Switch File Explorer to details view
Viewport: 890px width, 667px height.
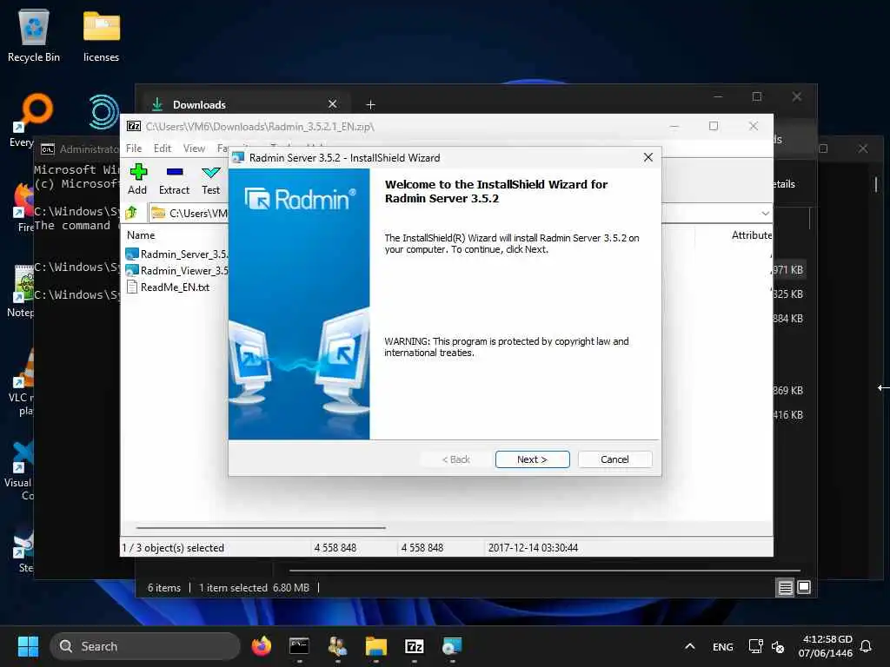click(x=786, y=588)
